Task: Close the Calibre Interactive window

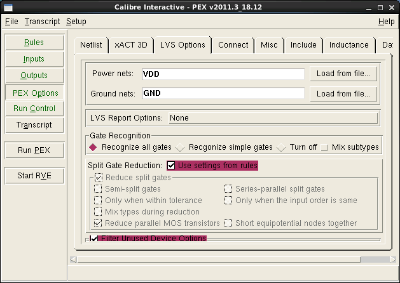Action: tap(392, 8)
